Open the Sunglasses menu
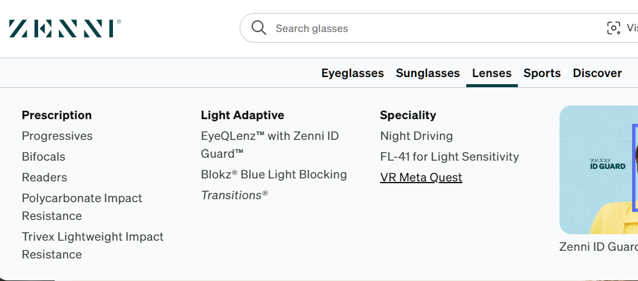The image size is (638, 281). point(428,73)
